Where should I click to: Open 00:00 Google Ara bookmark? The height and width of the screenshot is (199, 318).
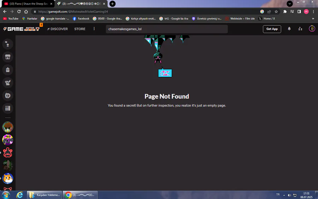(107, 18)
